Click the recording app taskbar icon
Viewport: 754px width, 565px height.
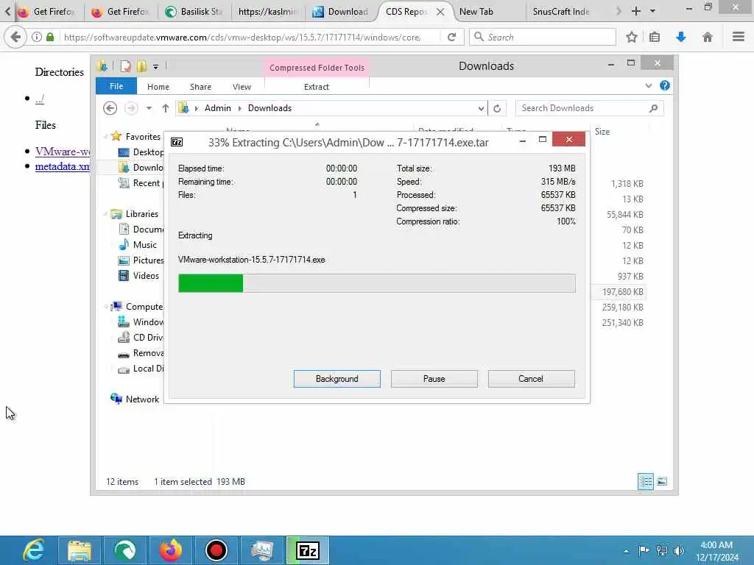[x=216, y=550]
